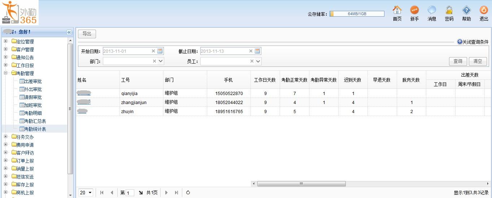Open the 首页 home icon
Screen dimensions: 492x198
[397, 10]
